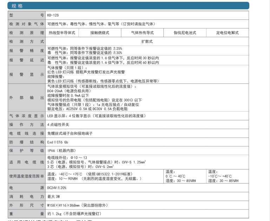Viewport: 270px width, 221px height.
Task: Select the DC4-20mA output line
Action: pyautogui.click(x=69, y=91)
